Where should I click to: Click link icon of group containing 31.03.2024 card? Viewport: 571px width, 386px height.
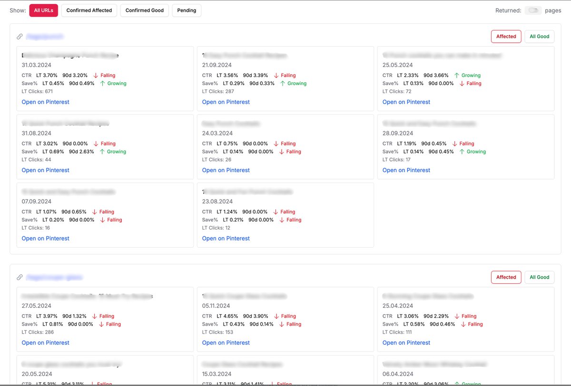[x=20, y=36]
